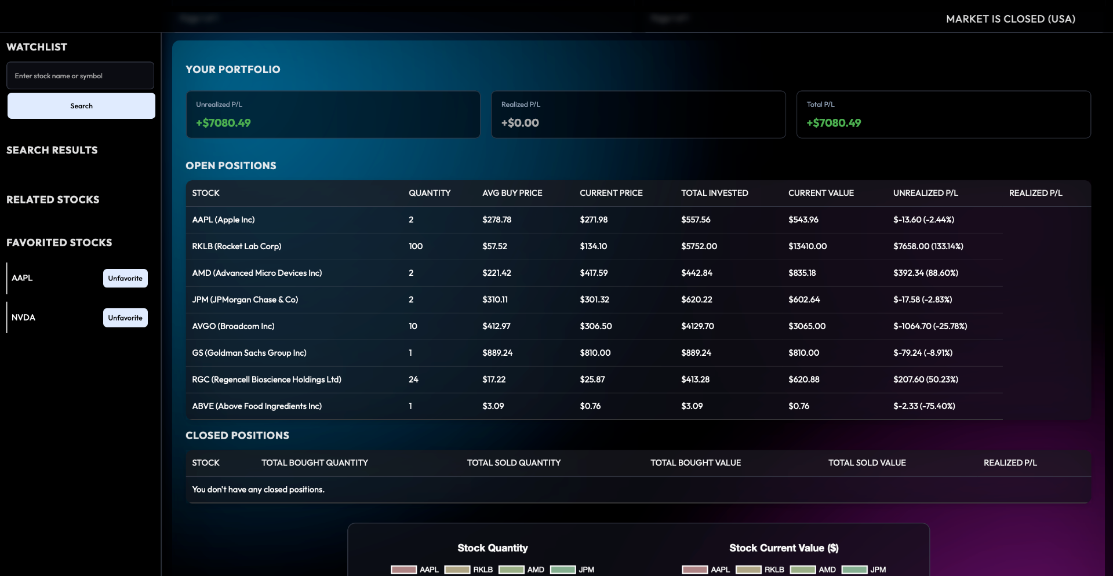1113x576 pixels.
Task: Toggle JPM legend swatch in Stock Current Value chart
Action: 854,570
